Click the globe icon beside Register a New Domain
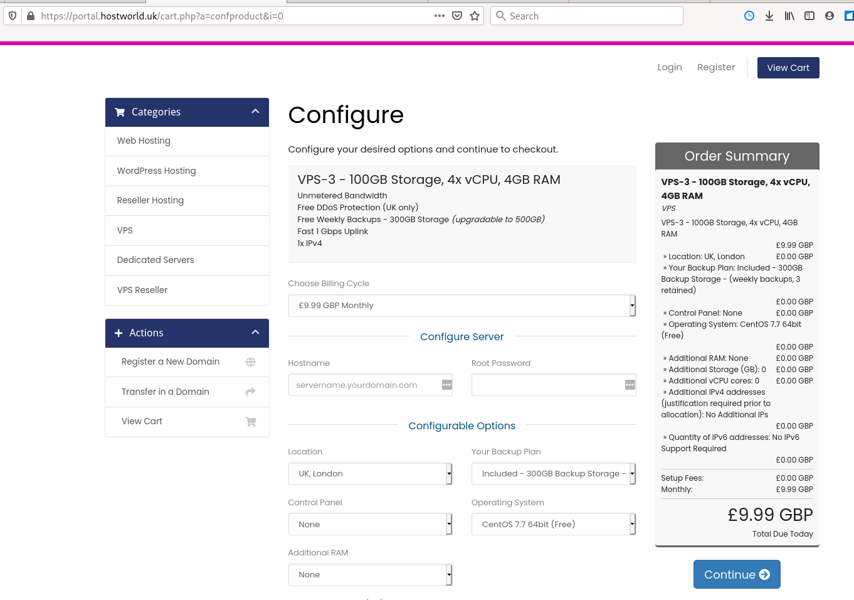The height and width of the screenshot is (600, 854). pyautogui.click(x=251, y=362)
